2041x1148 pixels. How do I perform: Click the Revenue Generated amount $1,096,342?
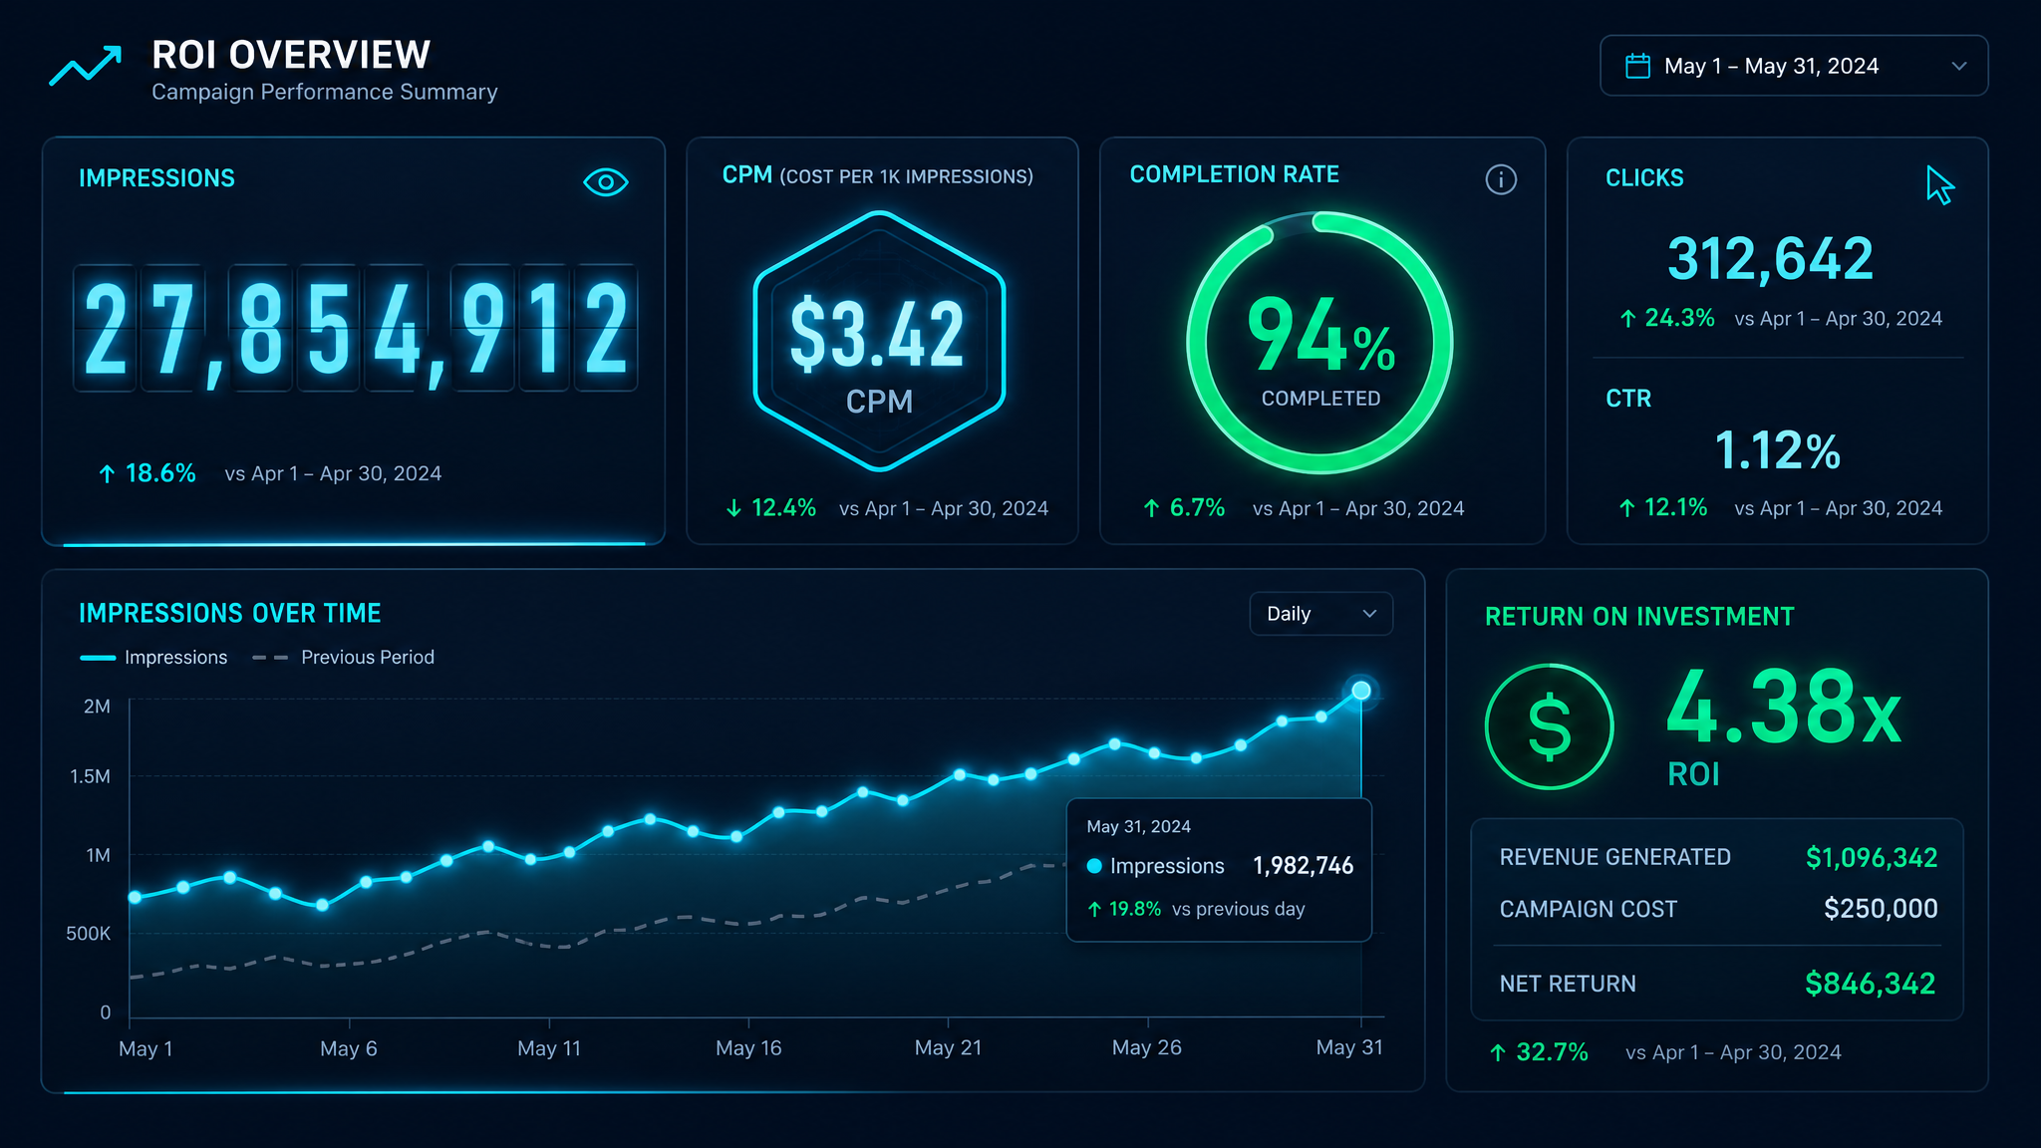pos(1872,857)
